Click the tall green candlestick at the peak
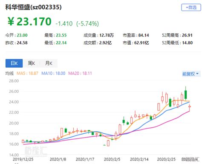The width and height of the screenshot is (202, 164). pyautogui.click(x=185, y=95)
